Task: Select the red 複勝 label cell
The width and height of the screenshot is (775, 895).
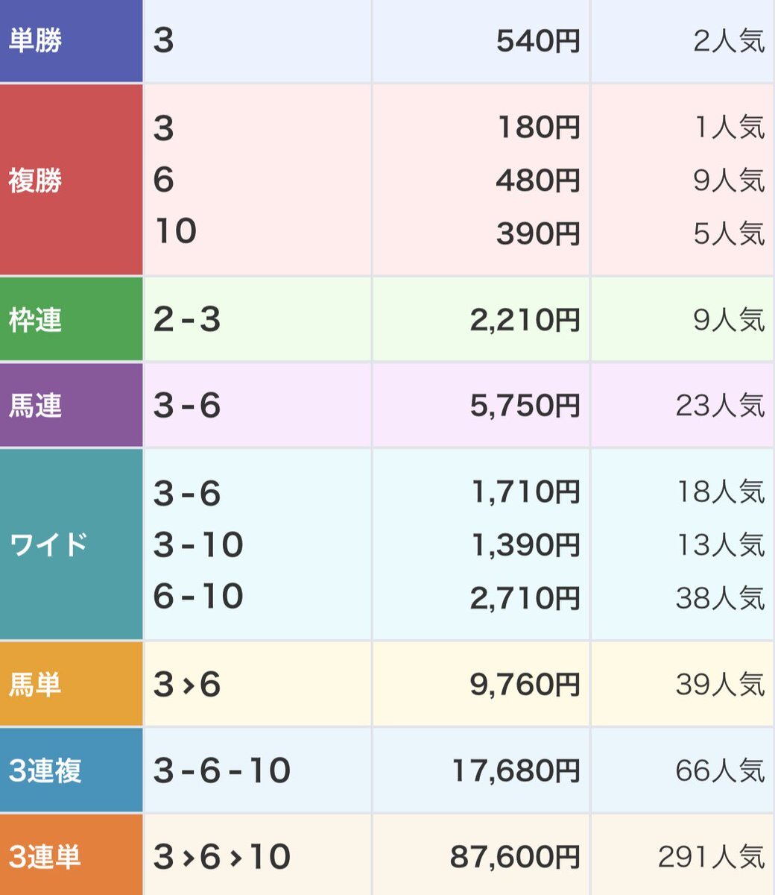Action: click(35, 180)
